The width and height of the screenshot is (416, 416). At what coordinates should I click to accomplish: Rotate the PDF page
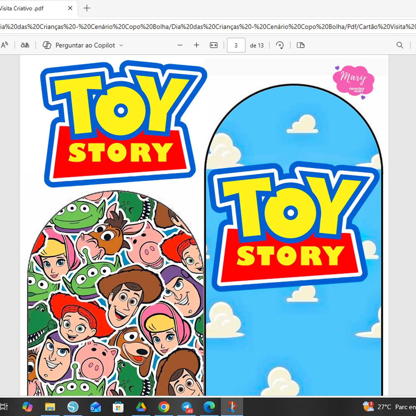(280, 45)
